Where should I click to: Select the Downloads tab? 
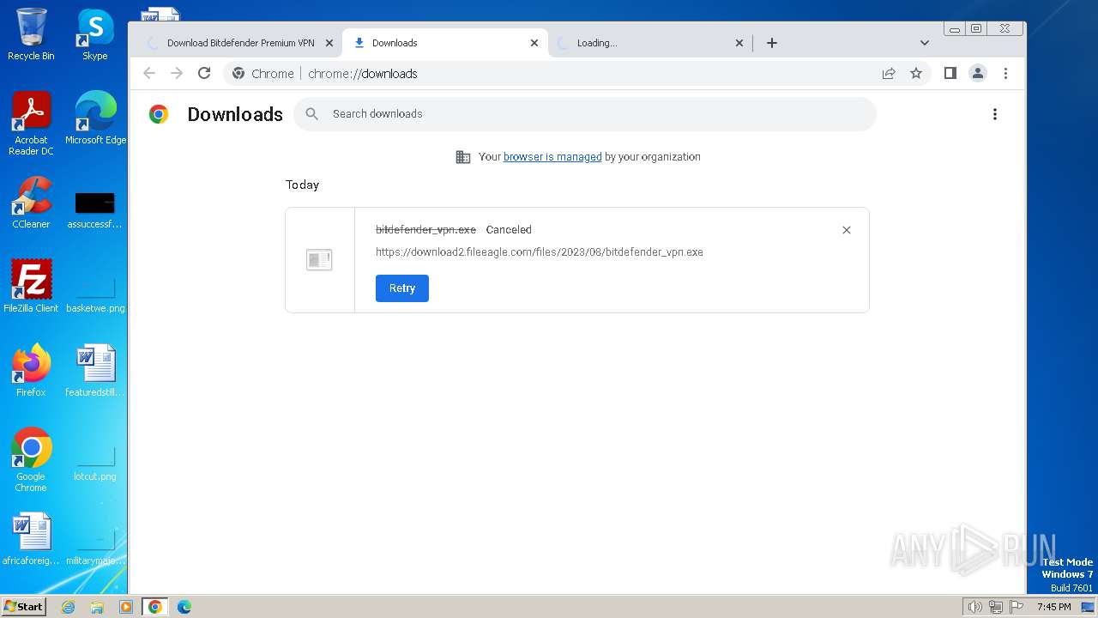pos(444,43)
